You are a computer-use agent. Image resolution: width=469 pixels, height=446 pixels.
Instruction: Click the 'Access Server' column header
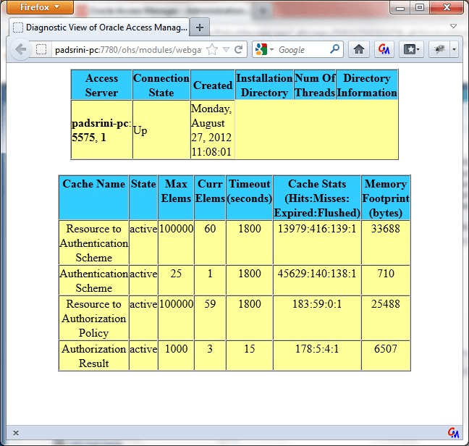click(101, 85)
